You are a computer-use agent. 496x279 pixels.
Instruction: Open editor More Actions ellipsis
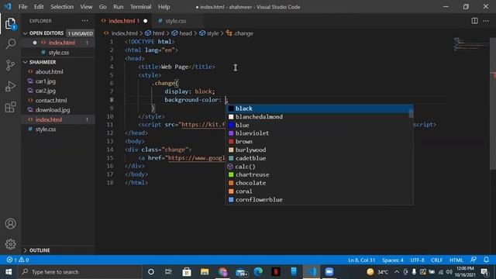(x=486, y=21)
